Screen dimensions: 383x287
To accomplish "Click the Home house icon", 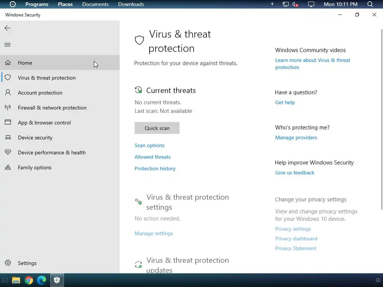I will coord(8,63).
